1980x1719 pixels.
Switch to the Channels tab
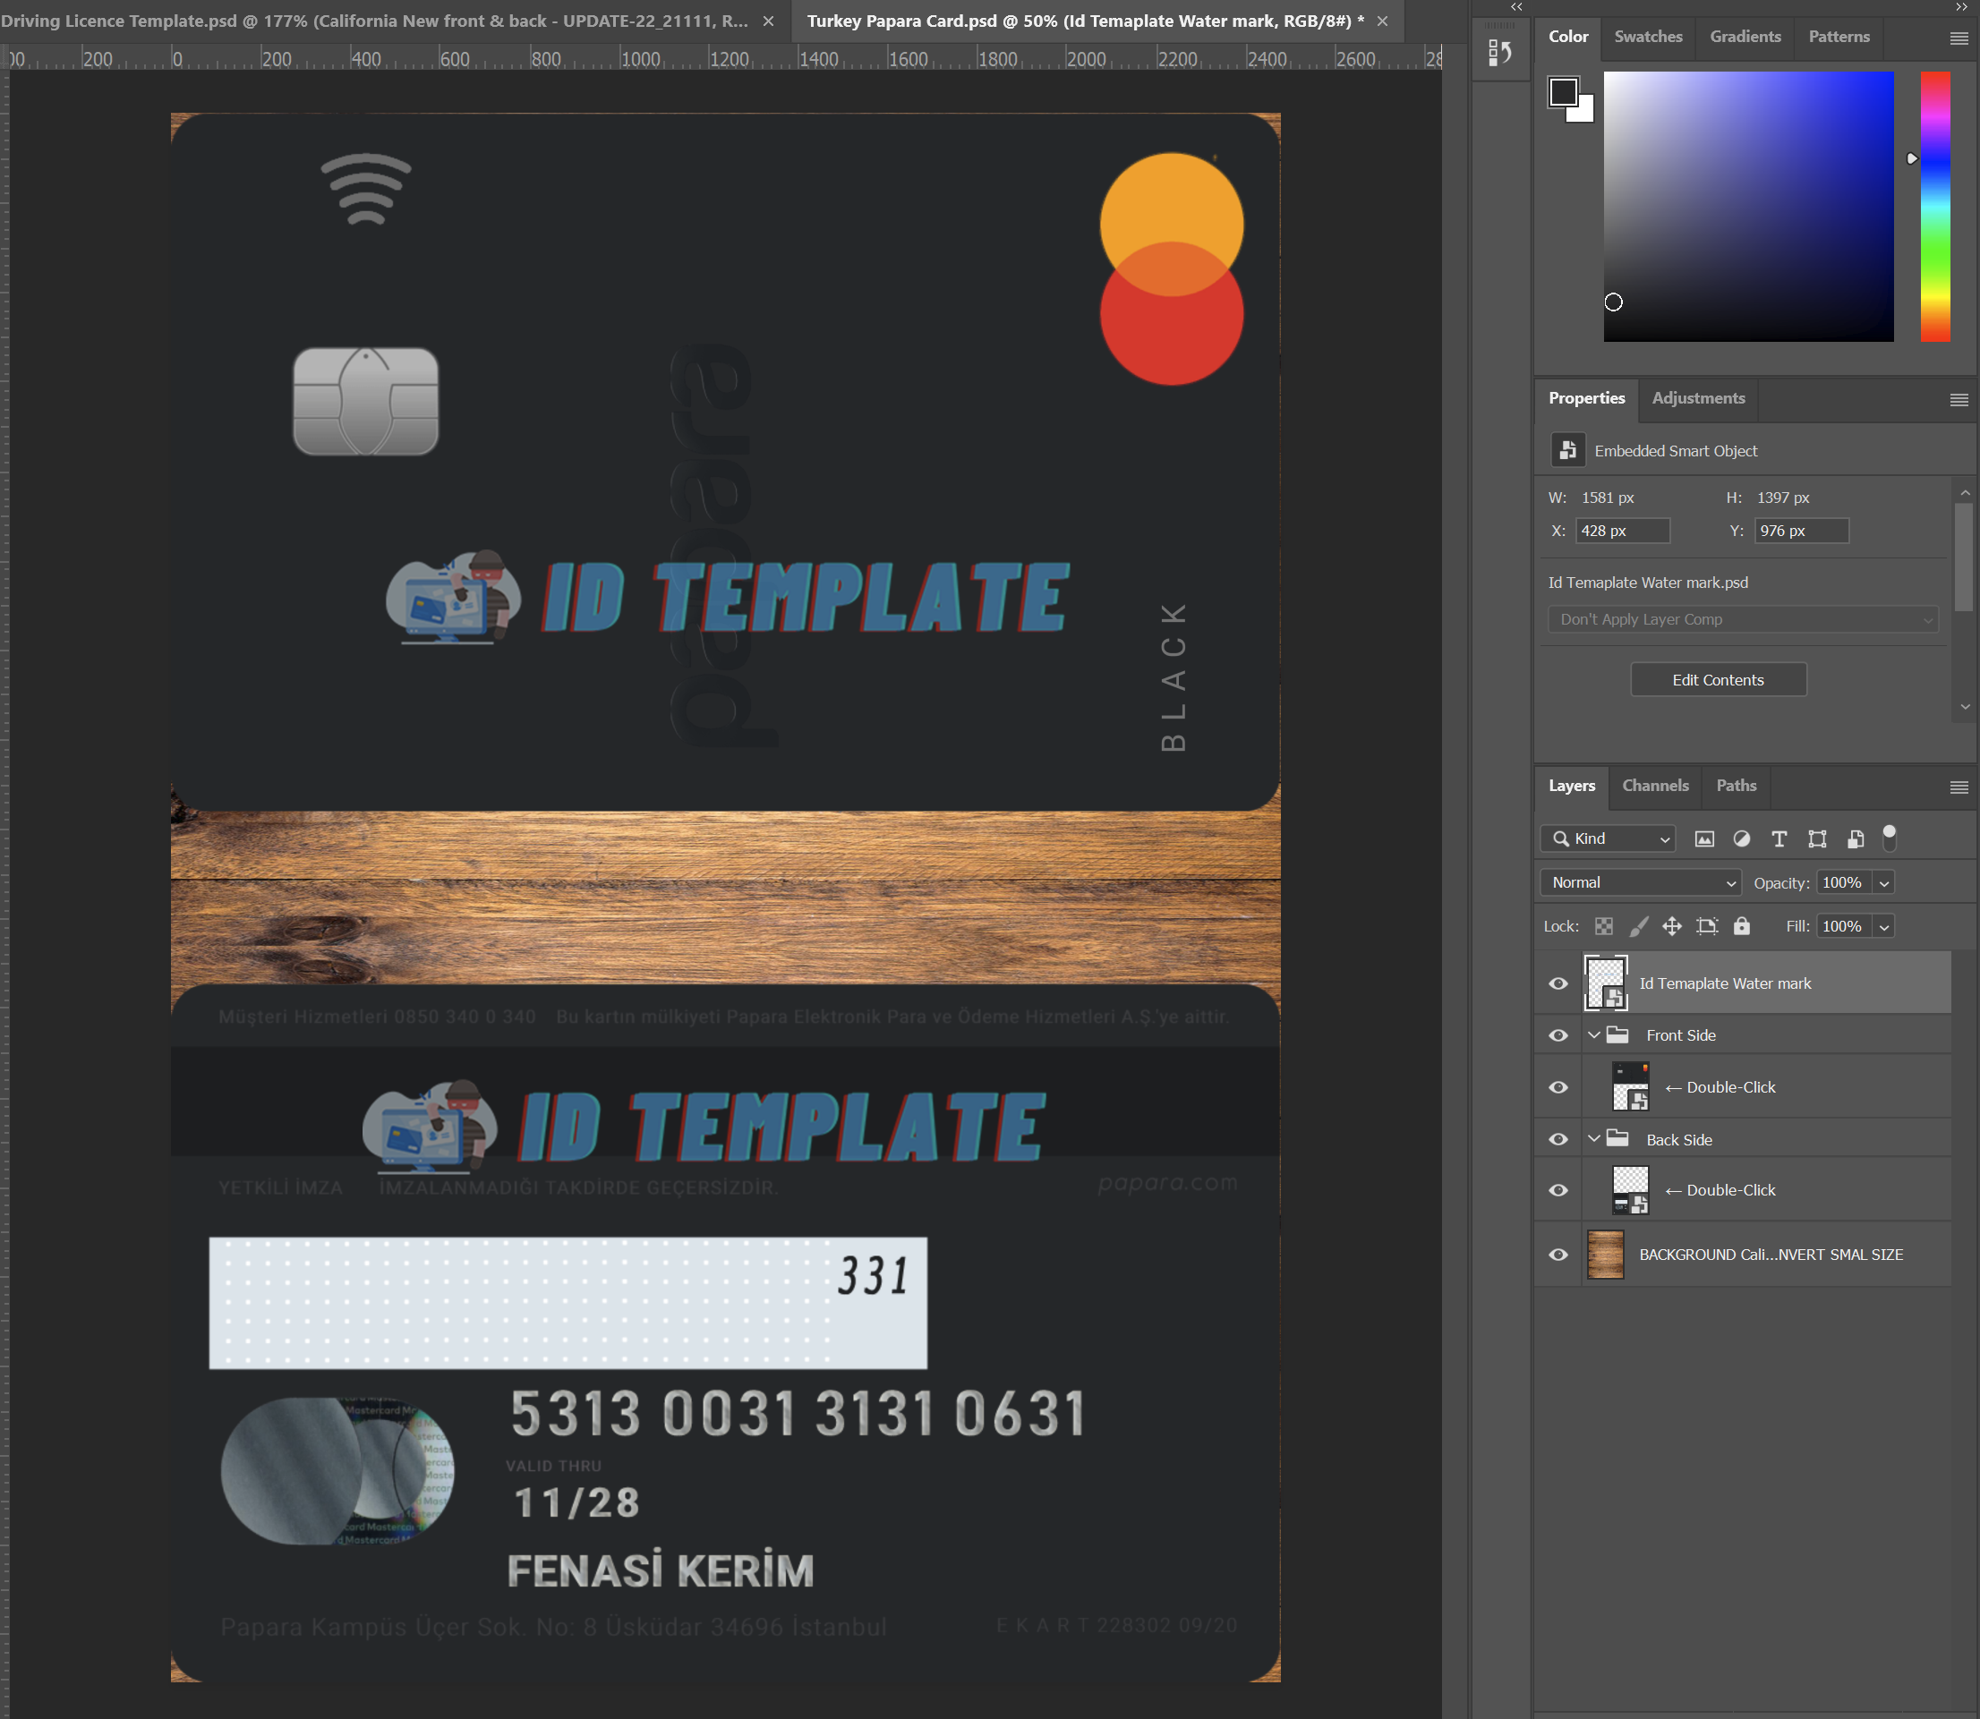tap(1655, 786)
